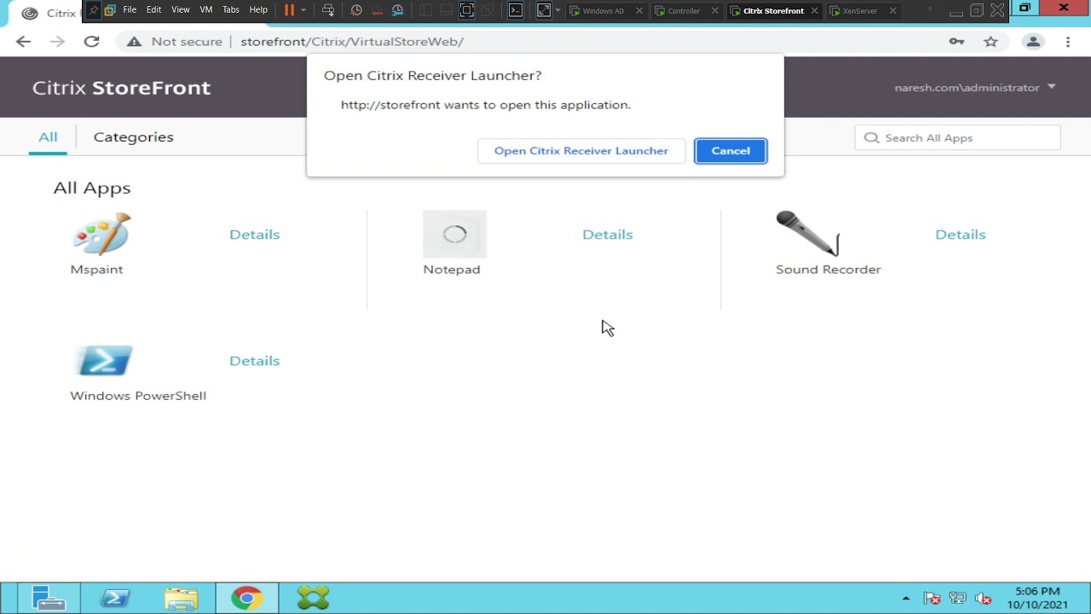Open VMware console view icon
This screenshot has height=614, width=1091.
(x=515, y=10)
